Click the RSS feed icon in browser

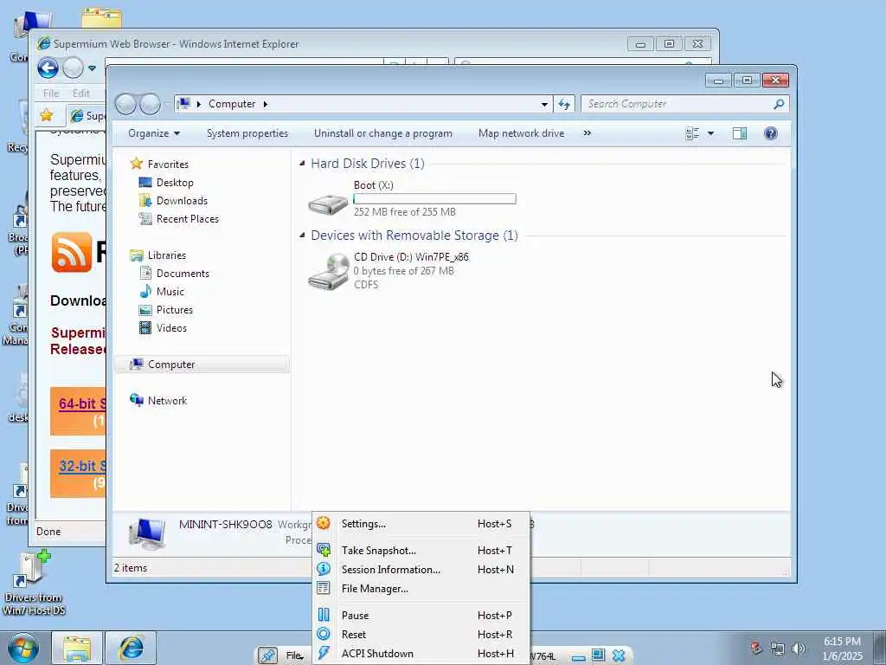click(71, 252)
